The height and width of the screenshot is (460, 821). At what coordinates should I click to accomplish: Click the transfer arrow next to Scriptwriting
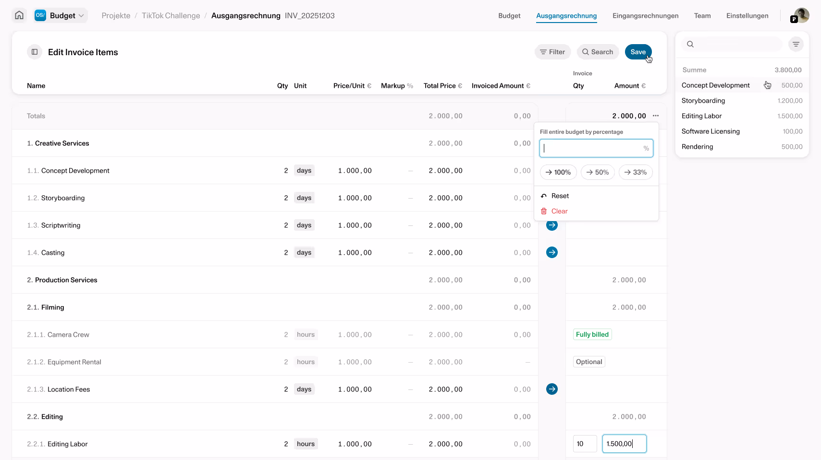pos(551,225)
